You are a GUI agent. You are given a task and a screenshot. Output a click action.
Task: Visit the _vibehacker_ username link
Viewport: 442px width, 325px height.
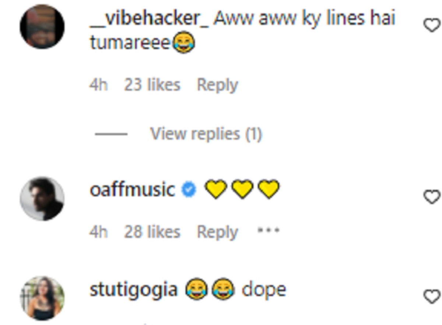coord(149,18)
